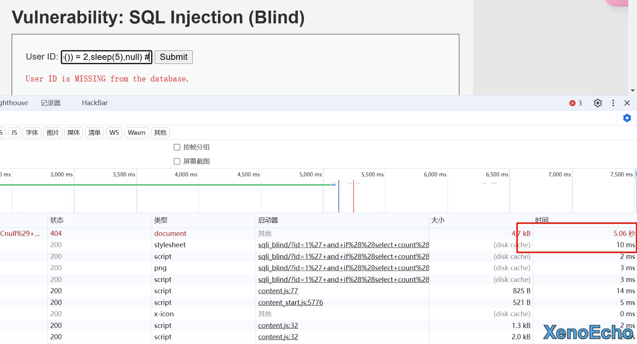Filter requests by JS type
Image resolution: width=637 pixels, height=344 pixels.
14,133
